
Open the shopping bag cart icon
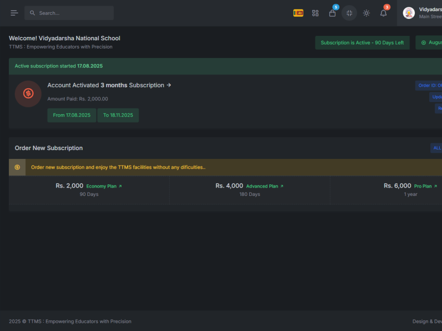pos(333,13)
